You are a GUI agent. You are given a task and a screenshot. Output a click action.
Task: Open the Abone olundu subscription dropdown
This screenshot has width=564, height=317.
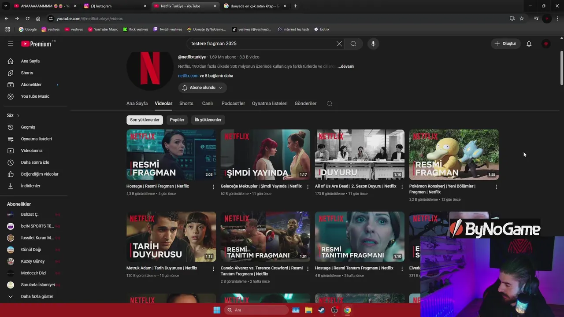pyautogui.click(x=202, y=88)
